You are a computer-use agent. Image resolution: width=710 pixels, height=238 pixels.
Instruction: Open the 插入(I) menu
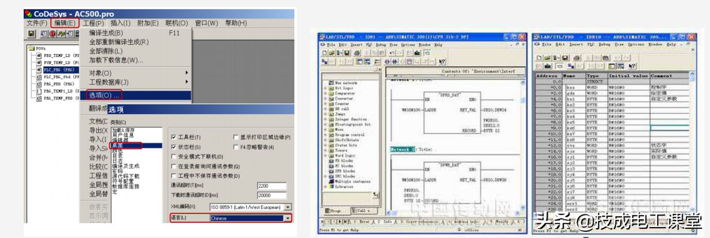point(120,23)
